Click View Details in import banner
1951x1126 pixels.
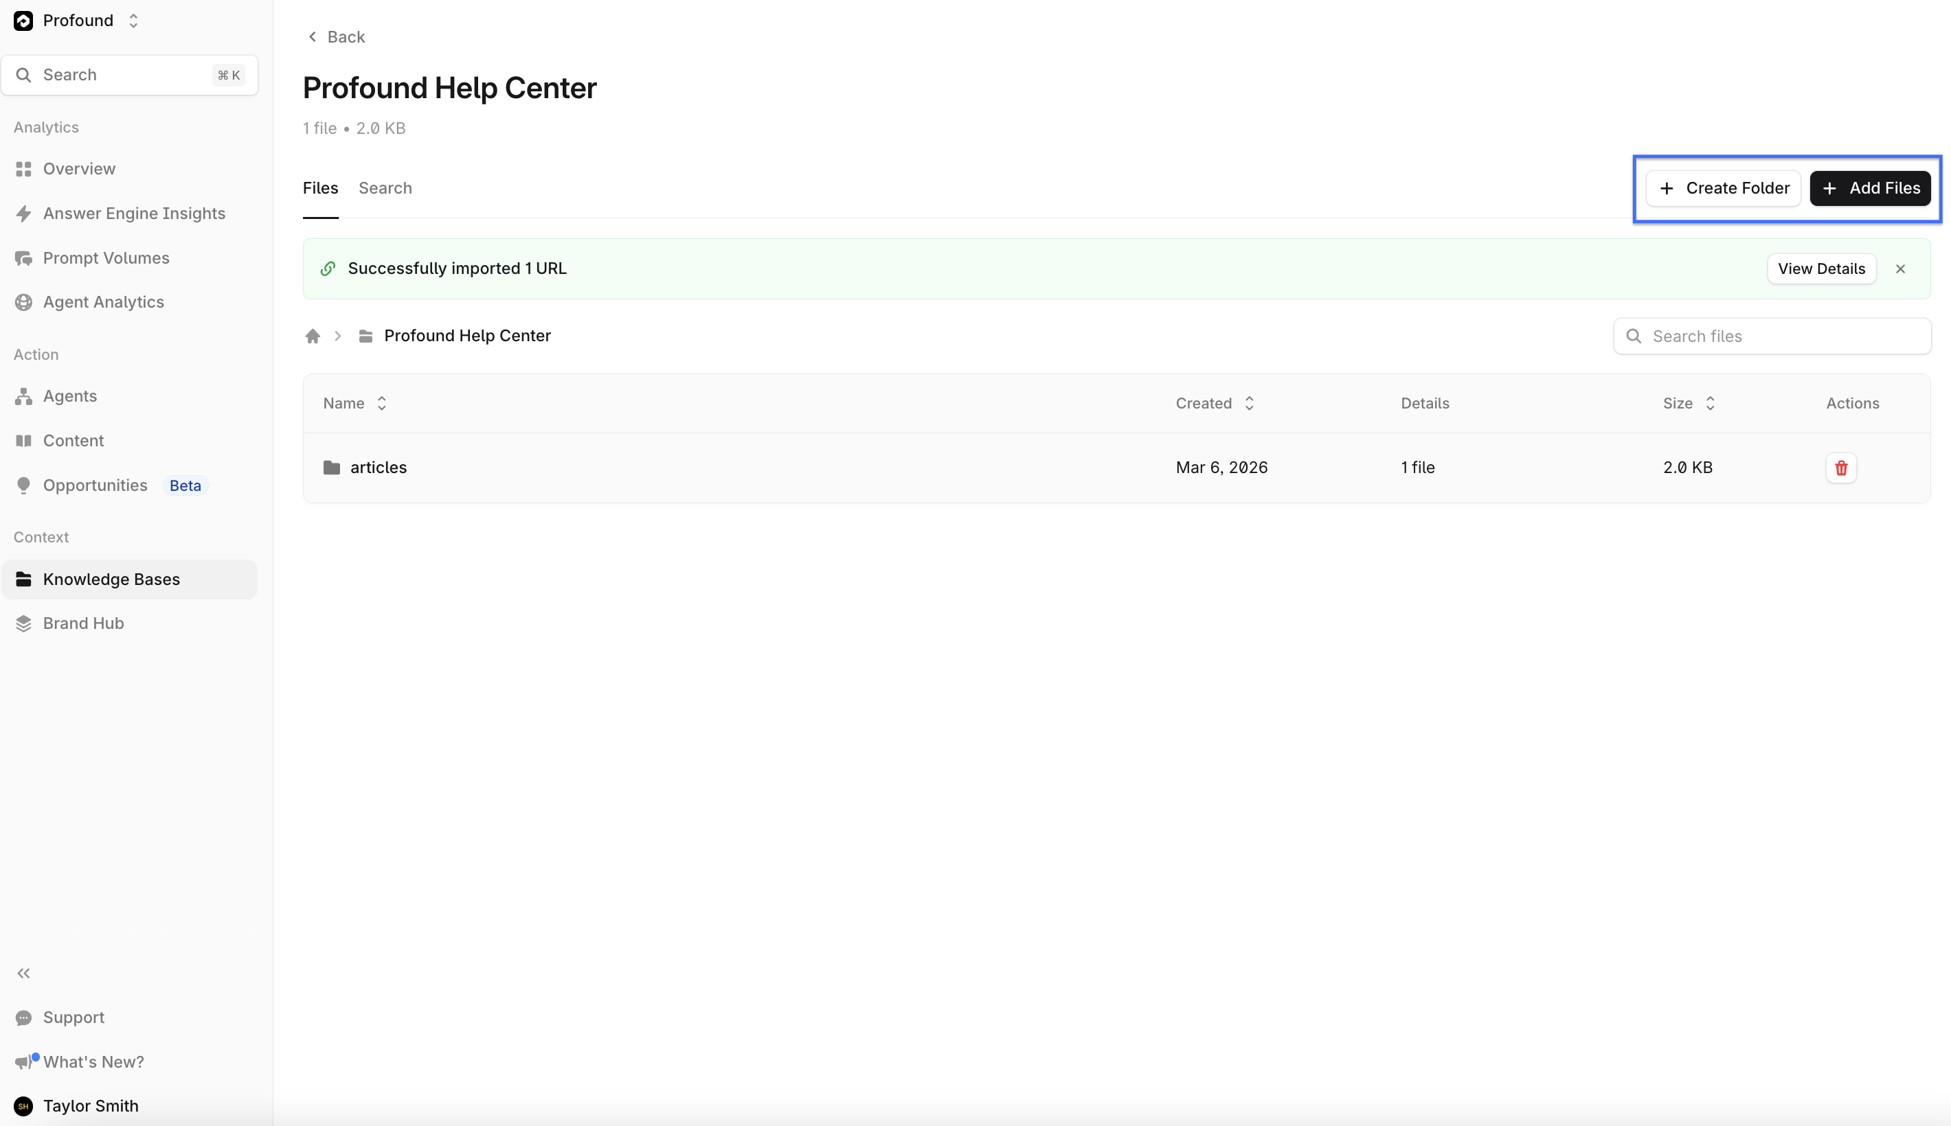click(x=1821, y=268)
